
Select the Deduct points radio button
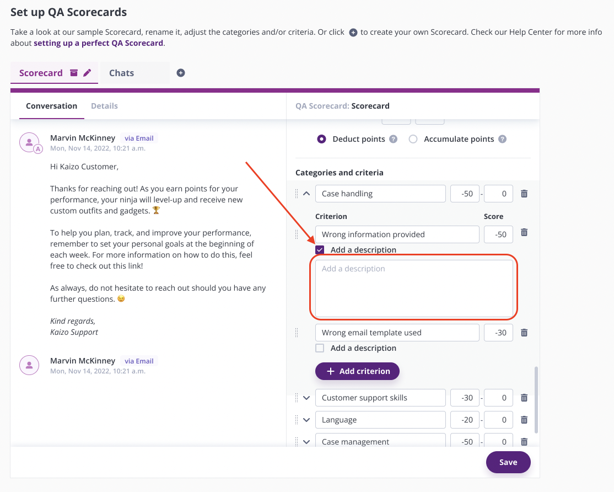[x=321, y=139]
